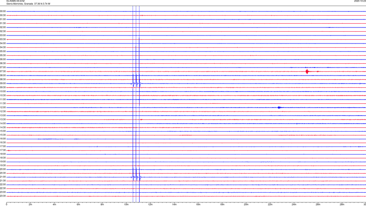Click the 28m tick on the time axis

[342, 204]
